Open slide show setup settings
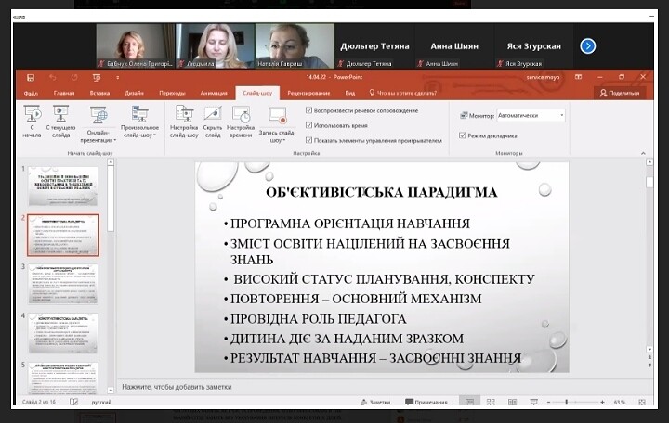 point(184,121)
